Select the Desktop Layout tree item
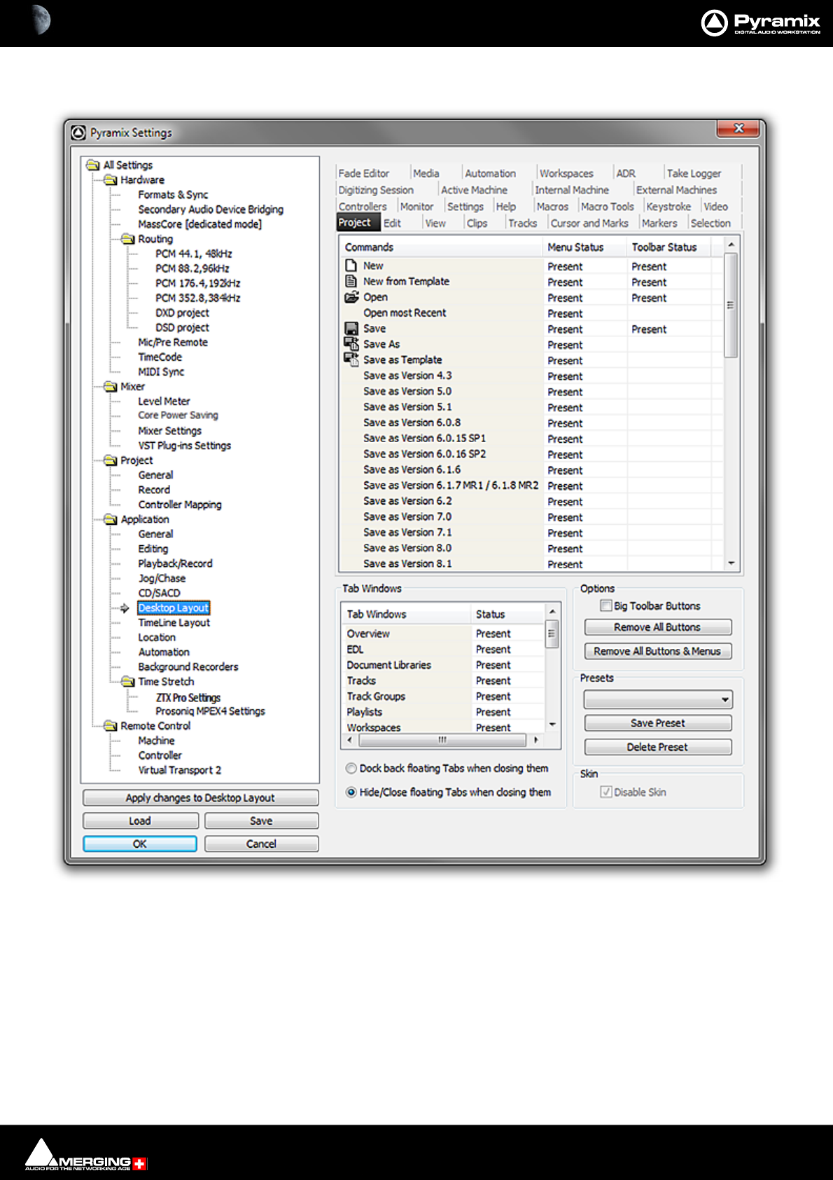This screenshot has width=833, height=1180. tap(174, 608)
